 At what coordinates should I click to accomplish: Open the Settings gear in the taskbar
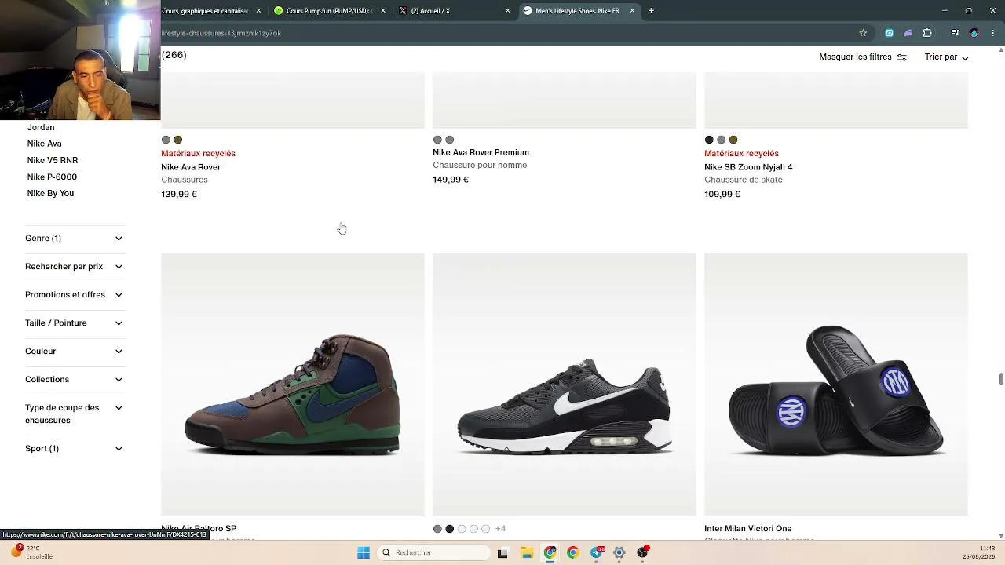click(619, 552)
